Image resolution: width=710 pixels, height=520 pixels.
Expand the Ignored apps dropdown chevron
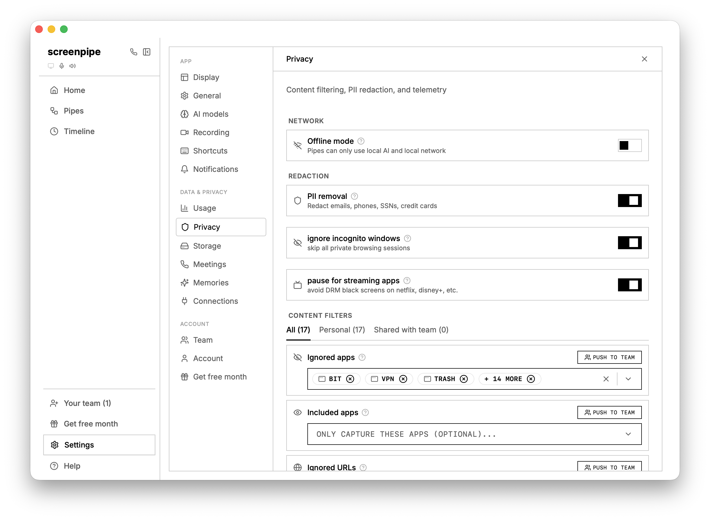tap(628, 379)
